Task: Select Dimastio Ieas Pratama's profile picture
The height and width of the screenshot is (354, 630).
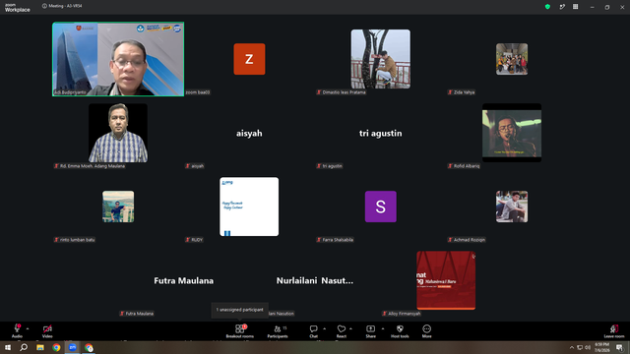Action: [381, 59]
